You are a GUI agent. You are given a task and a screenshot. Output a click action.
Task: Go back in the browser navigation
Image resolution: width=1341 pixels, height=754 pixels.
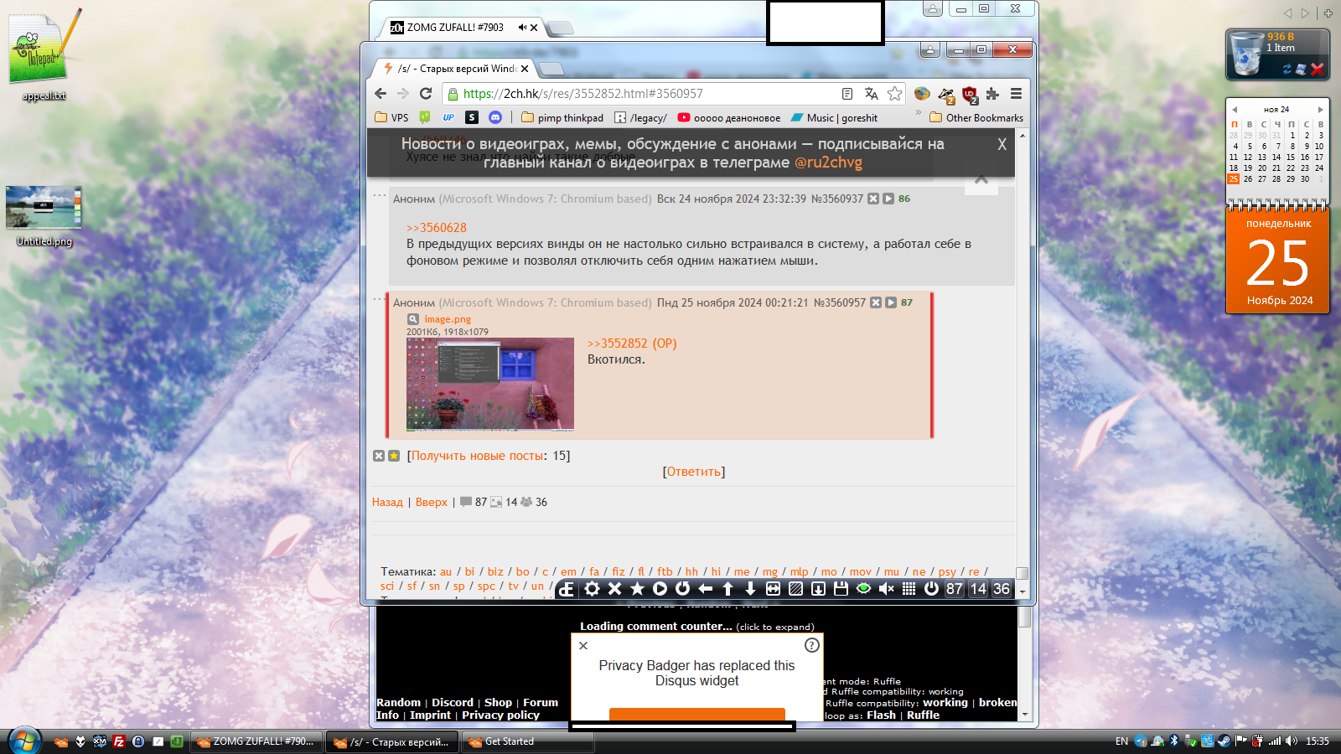[381, 94]
